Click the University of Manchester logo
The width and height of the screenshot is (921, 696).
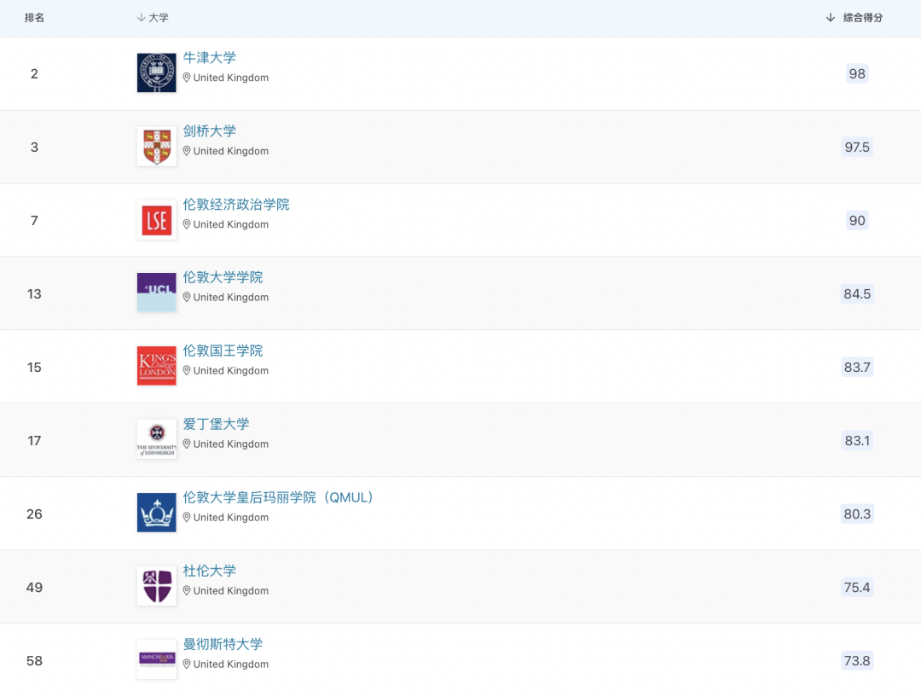(156, 659)
